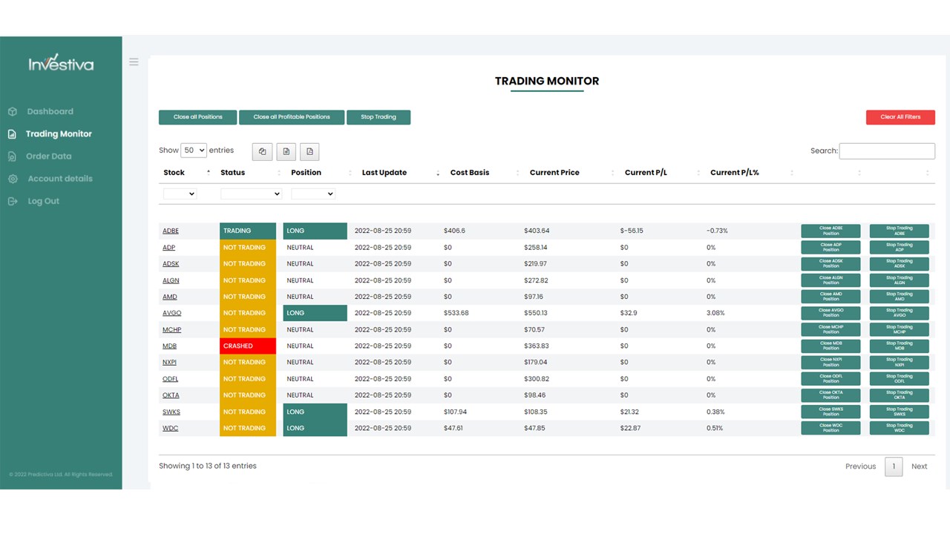Screen dimensions: 950x534
Task: Click the middle export file icon button
Action: click(286, 151)
